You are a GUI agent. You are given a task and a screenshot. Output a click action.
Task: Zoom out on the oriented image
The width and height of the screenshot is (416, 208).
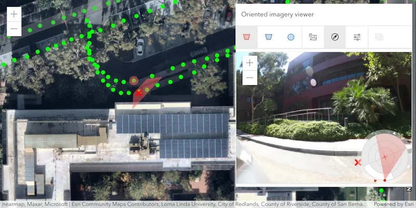(x=250, y=77)
